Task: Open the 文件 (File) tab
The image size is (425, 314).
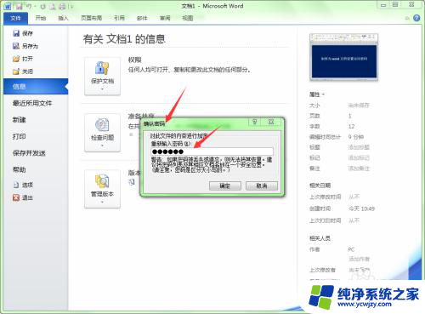Action: [15, 18]
